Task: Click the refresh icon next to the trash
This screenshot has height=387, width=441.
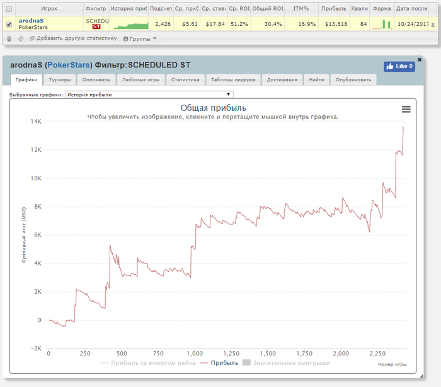Action: point(21,38)
